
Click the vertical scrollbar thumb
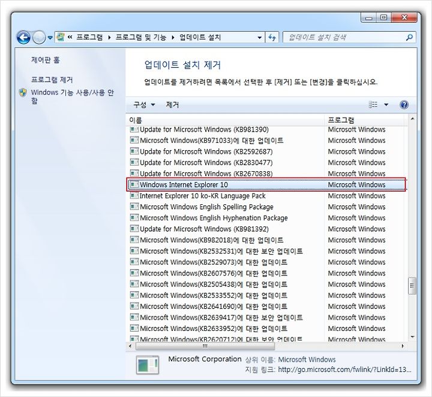(412, 286)
